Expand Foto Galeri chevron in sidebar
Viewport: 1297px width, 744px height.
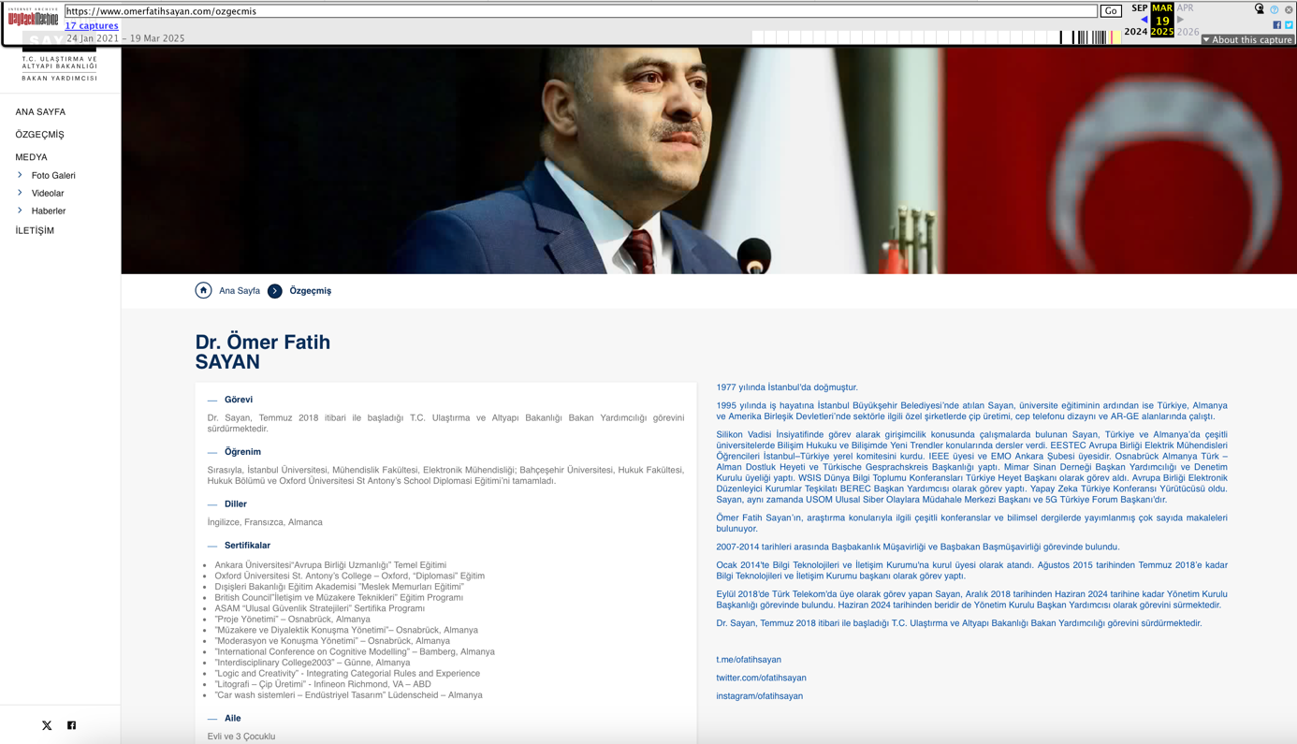pos(20,175)
